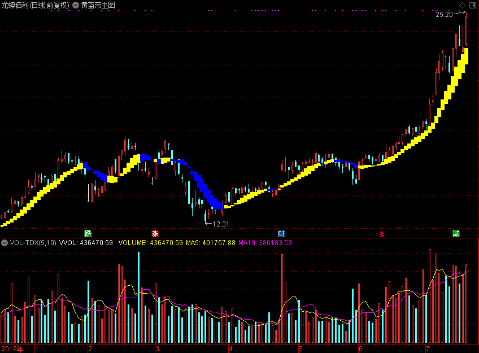Select month 5 on the time axis

pyautogui.click(x=301, y=348)
